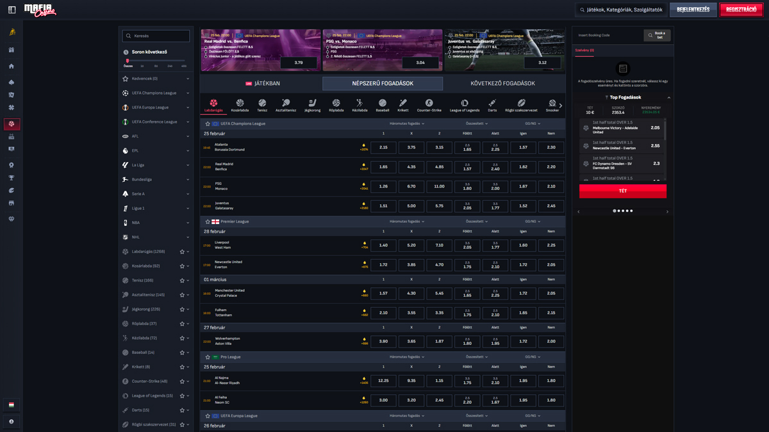The image size is (769, 432).
Task: Open the League of Legends section
Action: tap(464, 104)
